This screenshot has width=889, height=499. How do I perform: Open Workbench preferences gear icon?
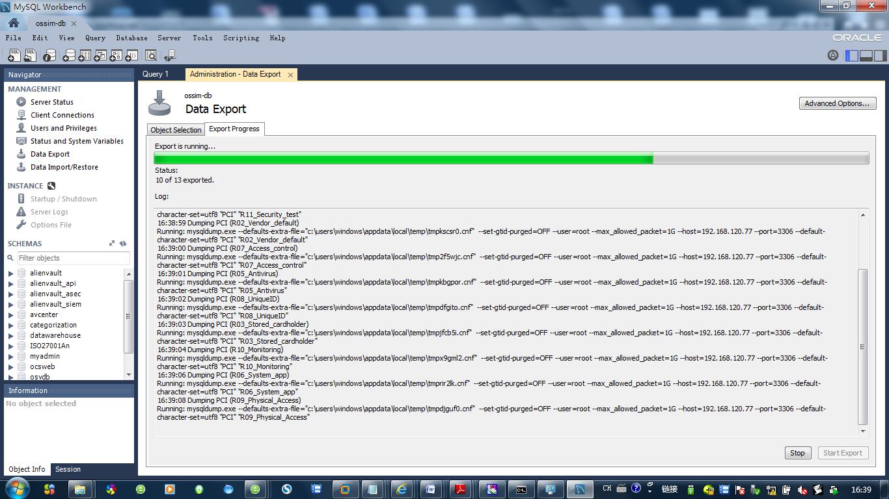(833, 56)
